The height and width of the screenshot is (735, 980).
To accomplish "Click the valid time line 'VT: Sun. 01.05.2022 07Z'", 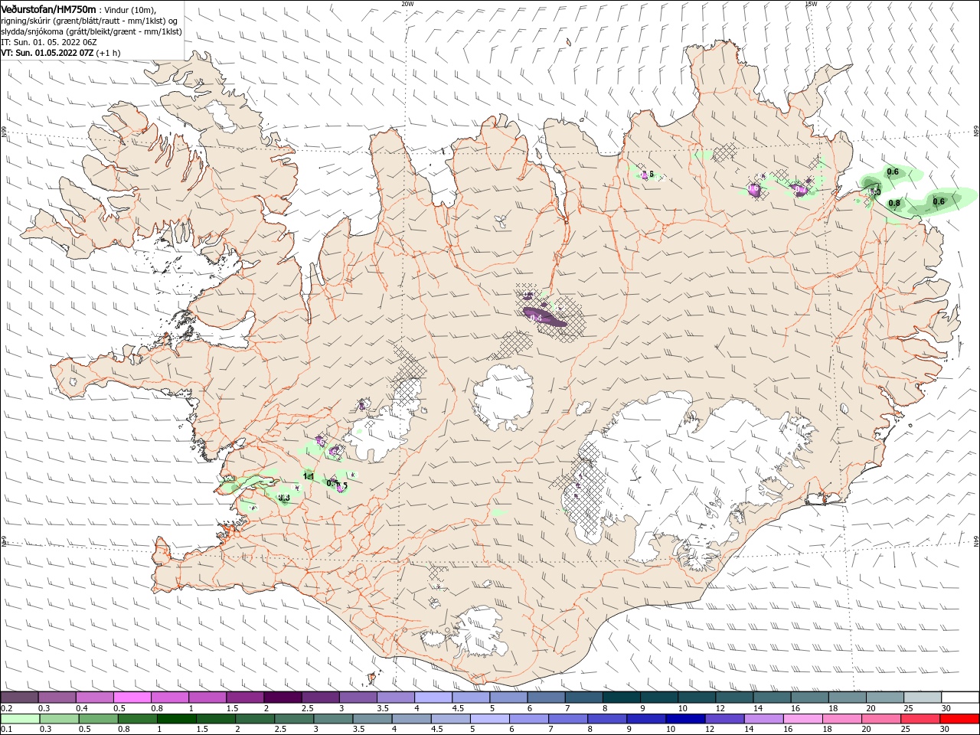I will pyautogui.click(x=46, y=53).
